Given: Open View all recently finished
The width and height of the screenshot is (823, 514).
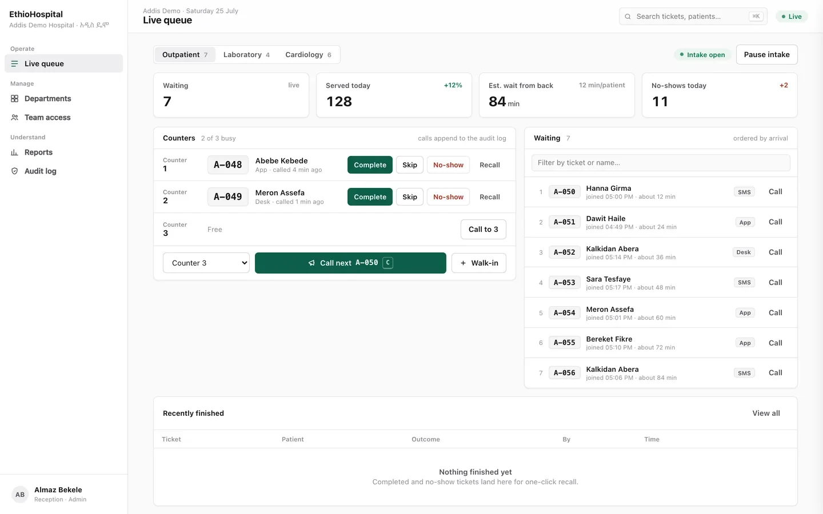Looking at the screenshot, I should point(766,413).
